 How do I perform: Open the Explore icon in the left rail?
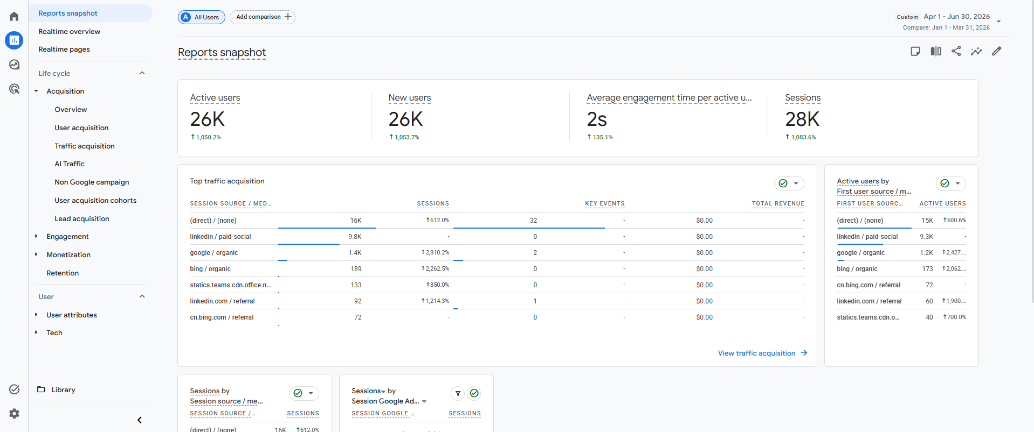(14, 65)
